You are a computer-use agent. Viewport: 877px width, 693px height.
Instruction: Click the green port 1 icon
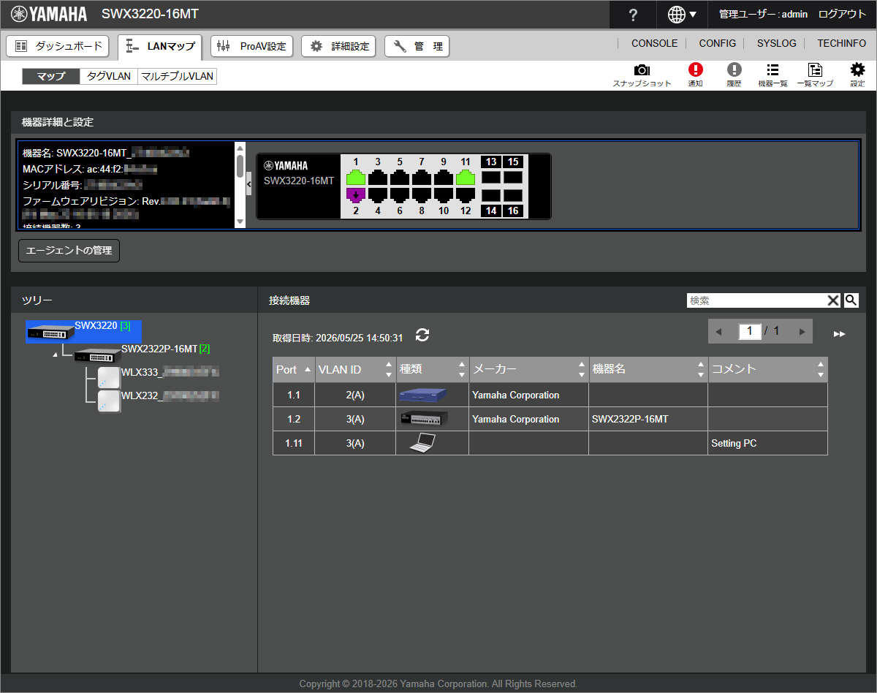pyautogui.click(x=356, y=177)
